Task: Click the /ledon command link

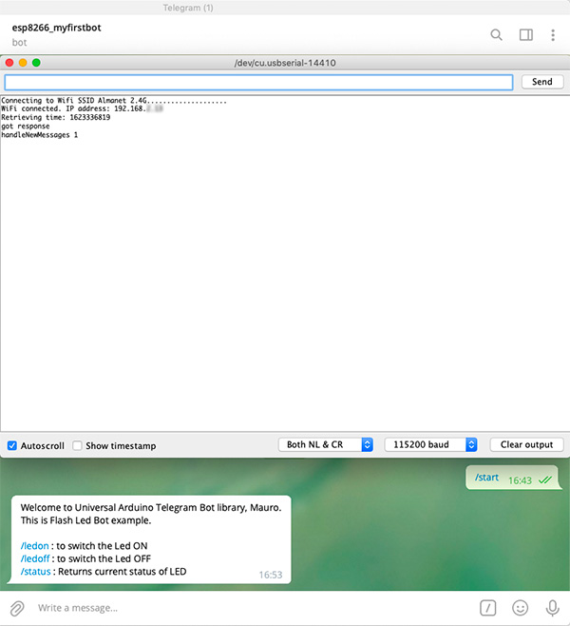Action: pyautogui.click(x=35, y=546)
